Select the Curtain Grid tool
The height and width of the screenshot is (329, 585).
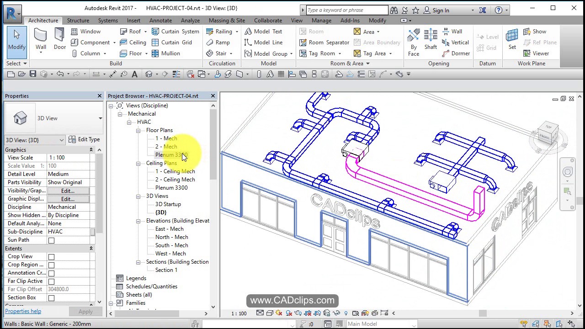pyautogui.click(x=171, y=42)
